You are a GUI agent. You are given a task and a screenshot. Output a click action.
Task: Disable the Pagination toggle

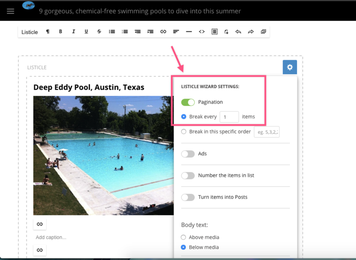coord(188,102)
